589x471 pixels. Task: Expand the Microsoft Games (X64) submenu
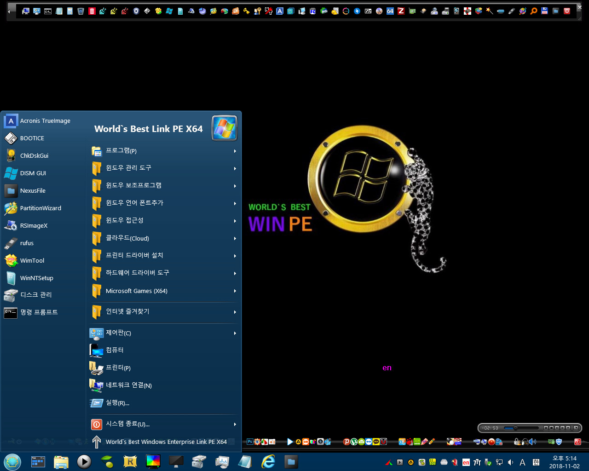[164, 291]
